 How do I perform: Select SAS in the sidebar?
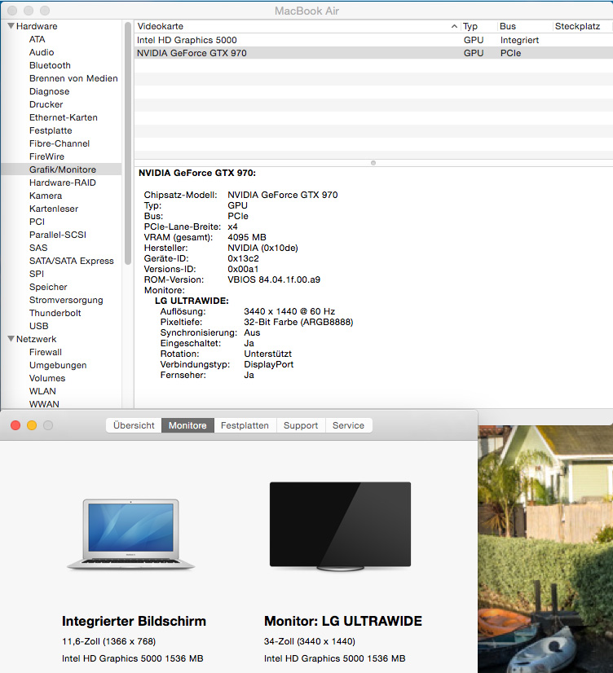pyautogui.click(x=38, y=248)
